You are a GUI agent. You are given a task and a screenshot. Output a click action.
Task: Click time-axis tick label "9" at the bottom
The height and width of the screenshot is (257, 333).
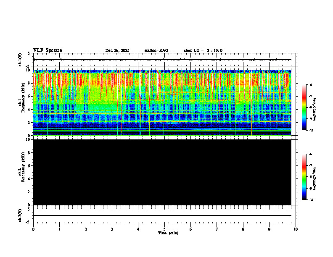point(269,229)
